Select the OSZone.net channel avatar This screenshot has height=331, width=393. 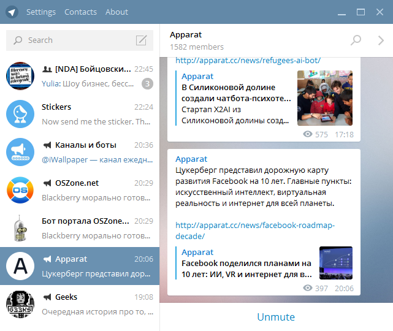(x=20, y=190)
